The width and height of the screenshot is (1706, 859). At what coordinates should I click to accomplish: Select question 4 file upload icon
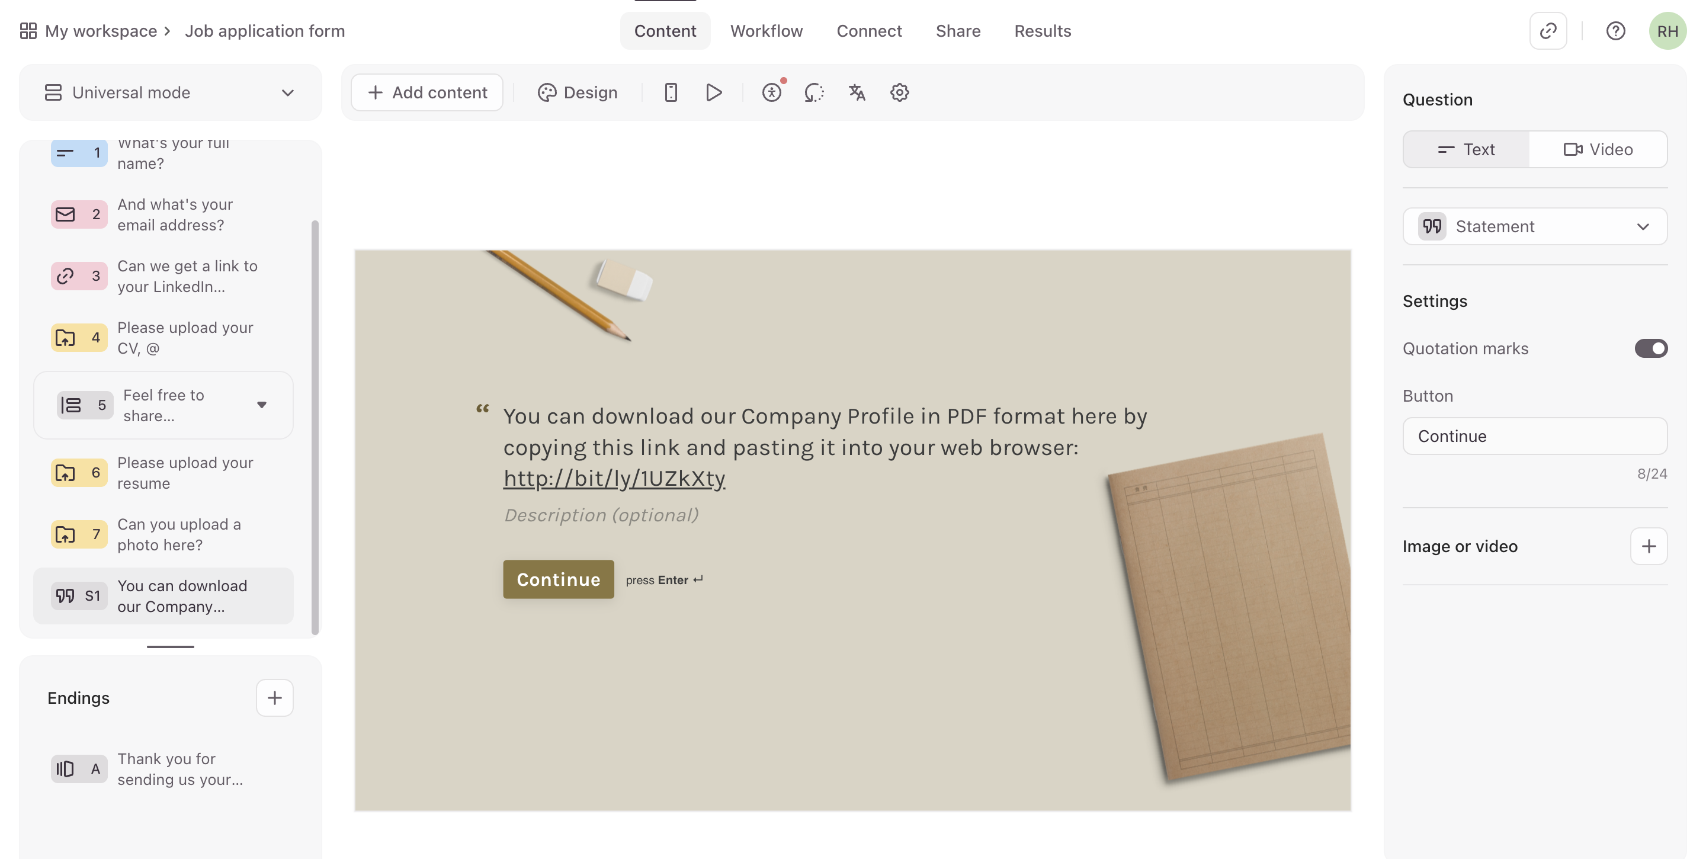click(79, 338)
